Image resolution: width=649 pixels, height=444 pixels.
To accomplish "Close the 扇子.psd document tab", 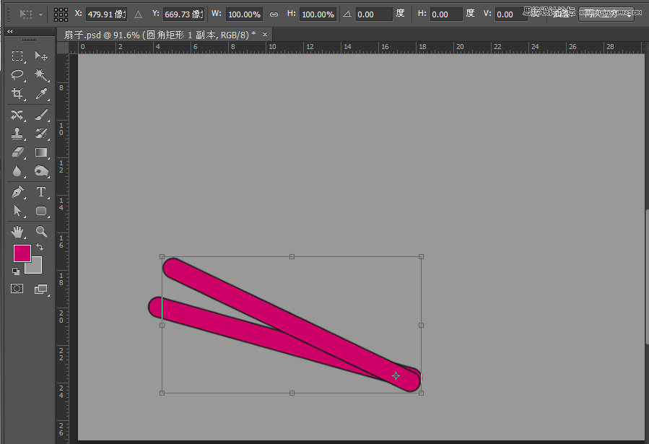I will (x=265, y=35).
